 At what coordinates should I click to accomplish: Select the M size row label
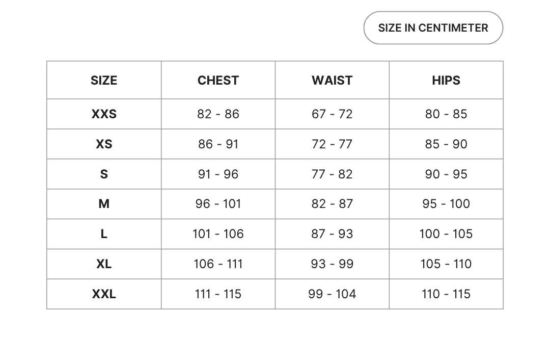104,204
